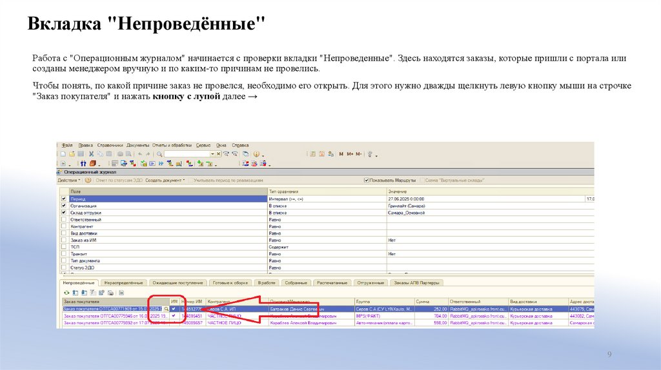The height and width of the screenshot is (370, 661).
Task: Open the Действия dropdown menu
Action: coord(68,180)
